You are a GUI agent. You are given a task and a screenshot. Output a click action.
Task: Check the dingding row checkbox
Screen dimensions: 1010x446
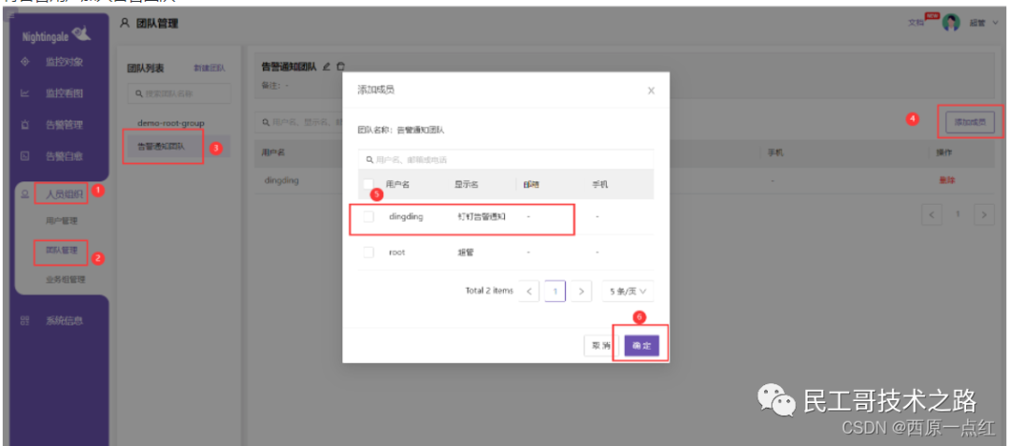tap(368, 217)
